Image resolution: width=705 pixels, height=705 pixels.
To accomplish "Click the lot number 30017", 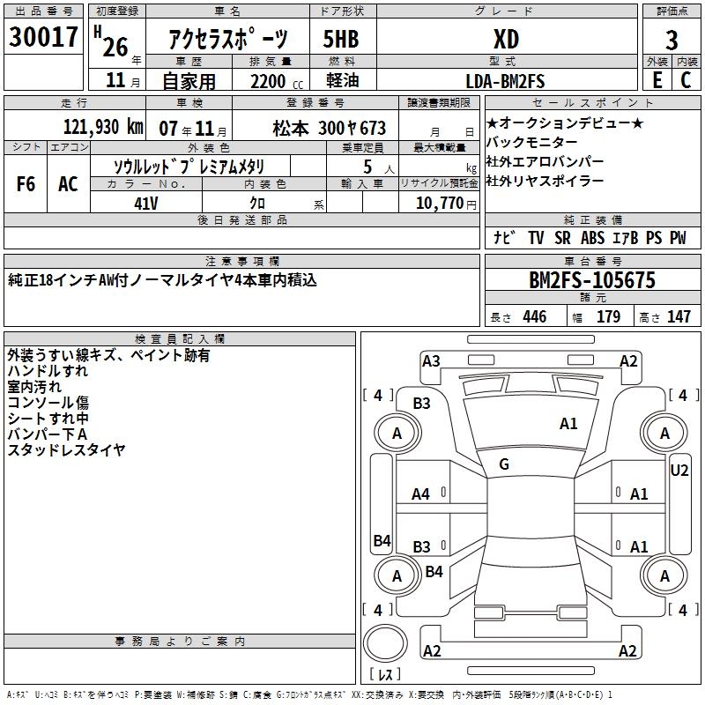I will (x=43, y=37).
